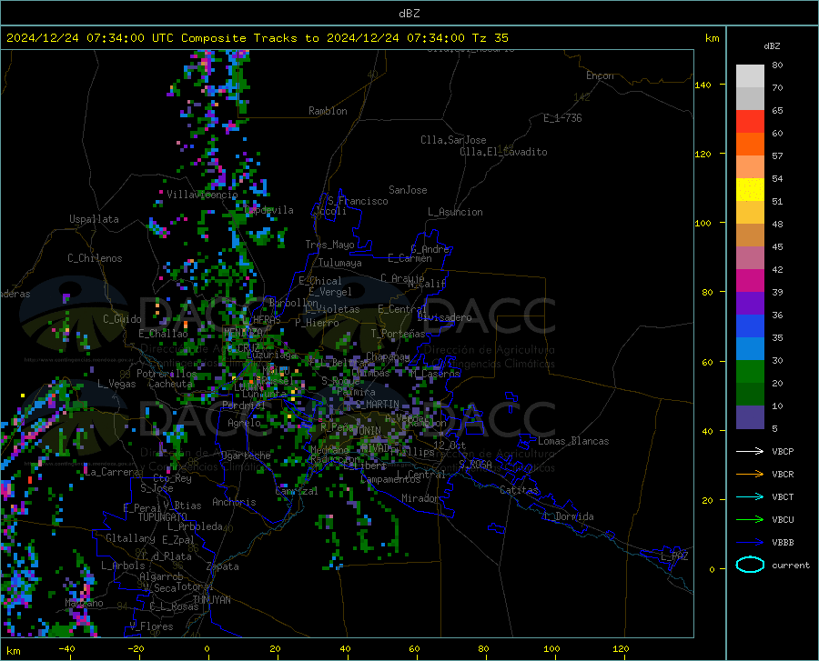Click the cyan 'current' ellipse legend symbol
This screenshot has width=819, height=661.
[750, 565]
